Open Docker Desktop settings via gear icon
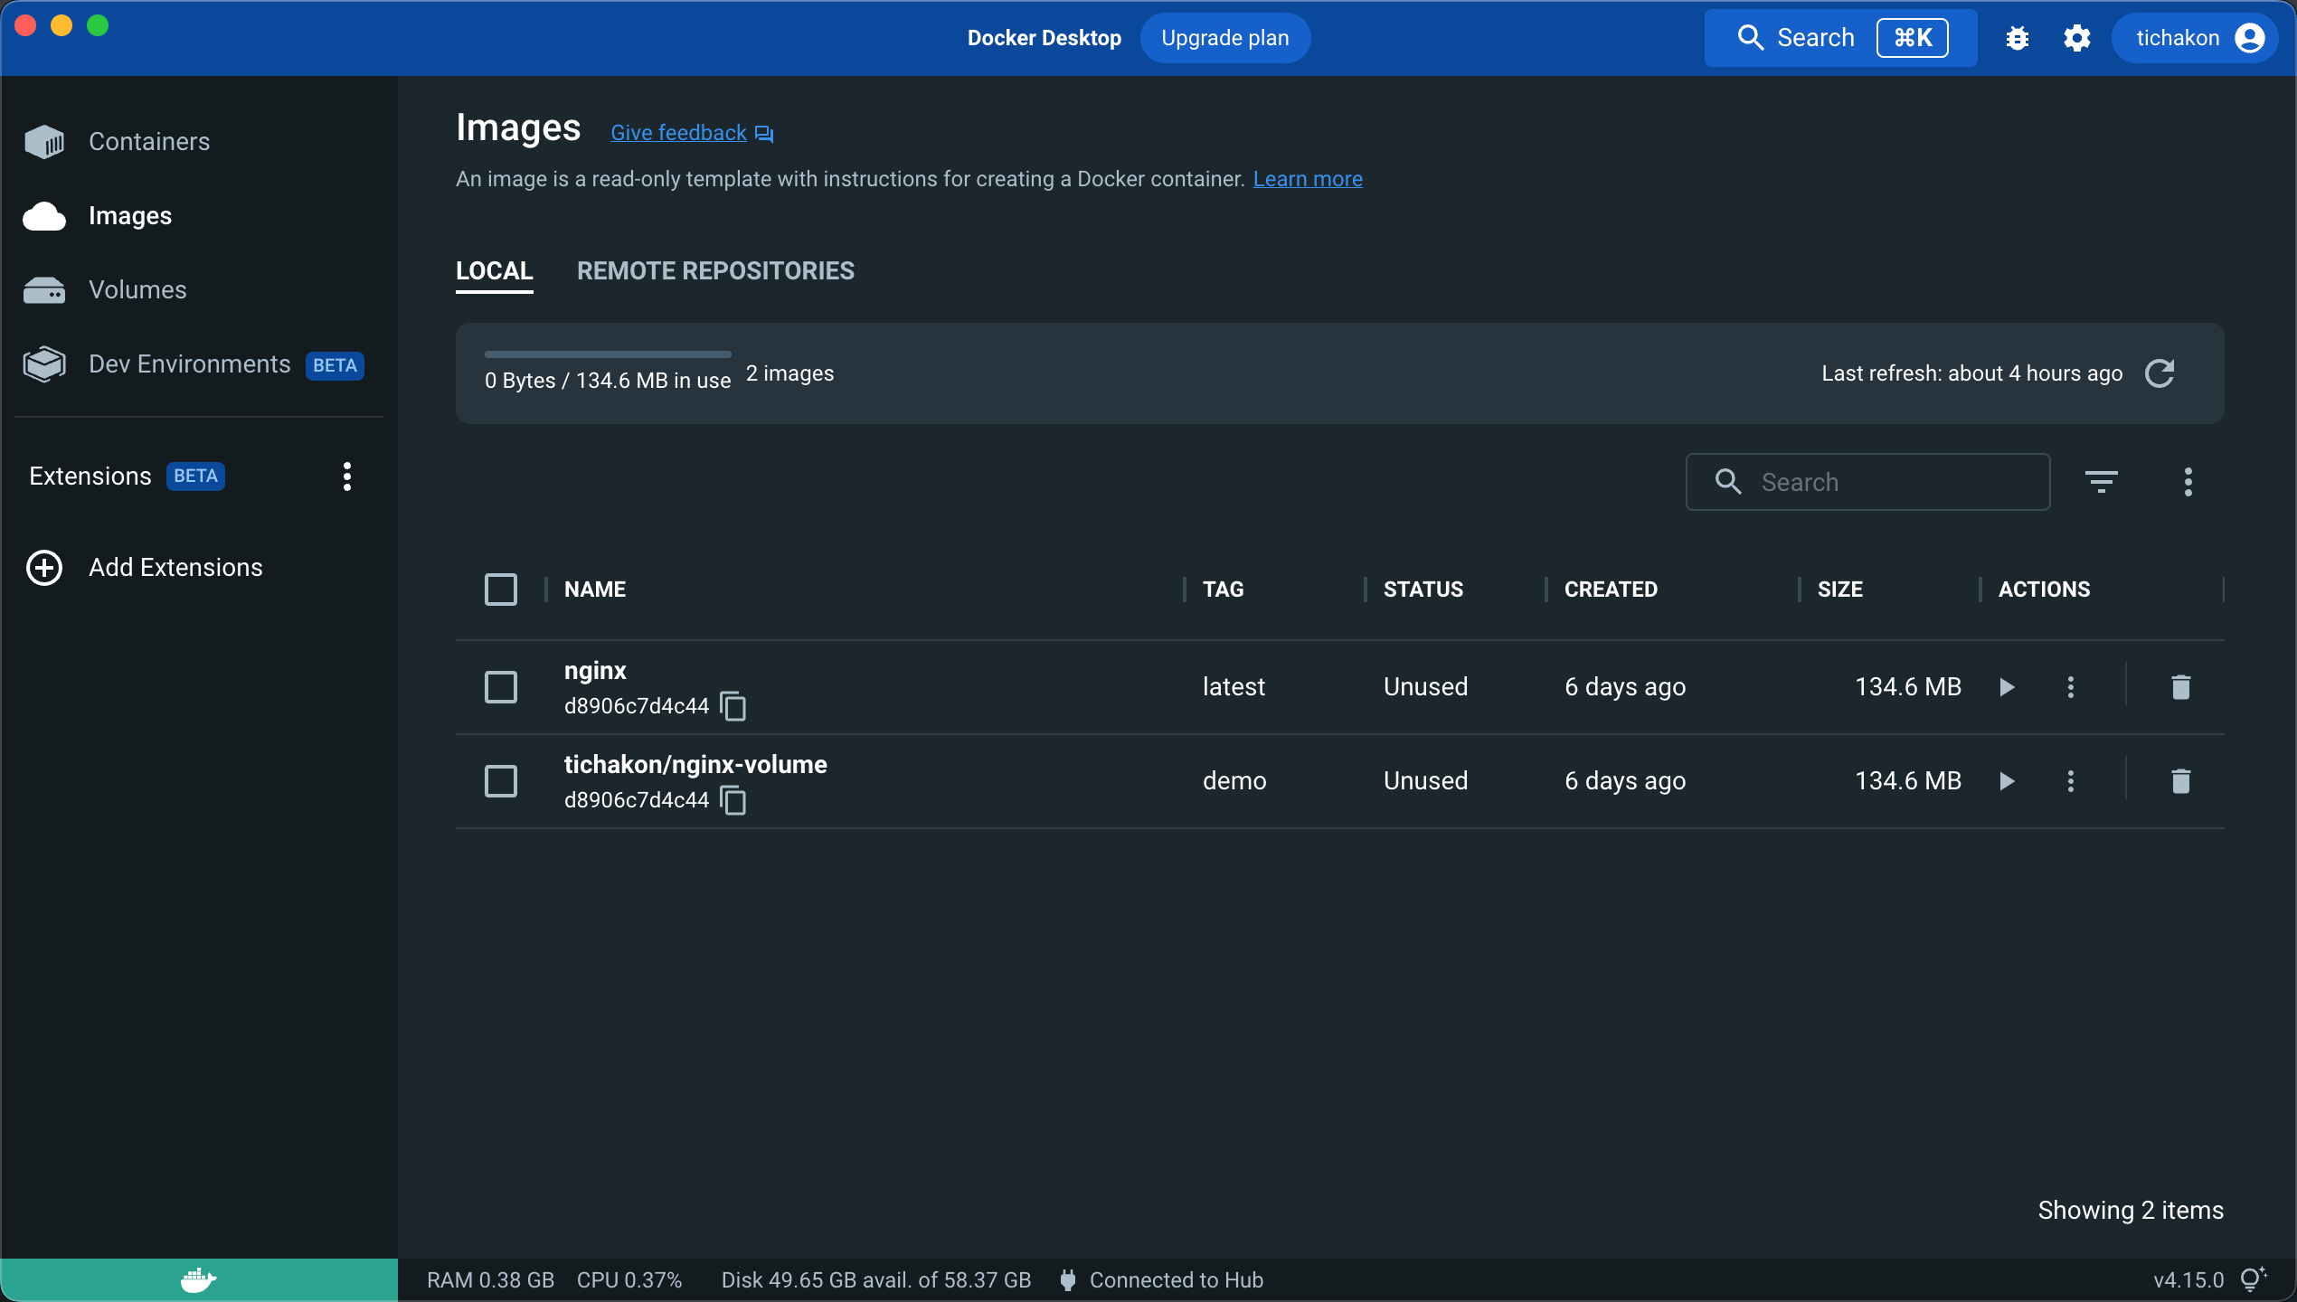This screenshot has width=2297, height=1302. click(2077, 38)
